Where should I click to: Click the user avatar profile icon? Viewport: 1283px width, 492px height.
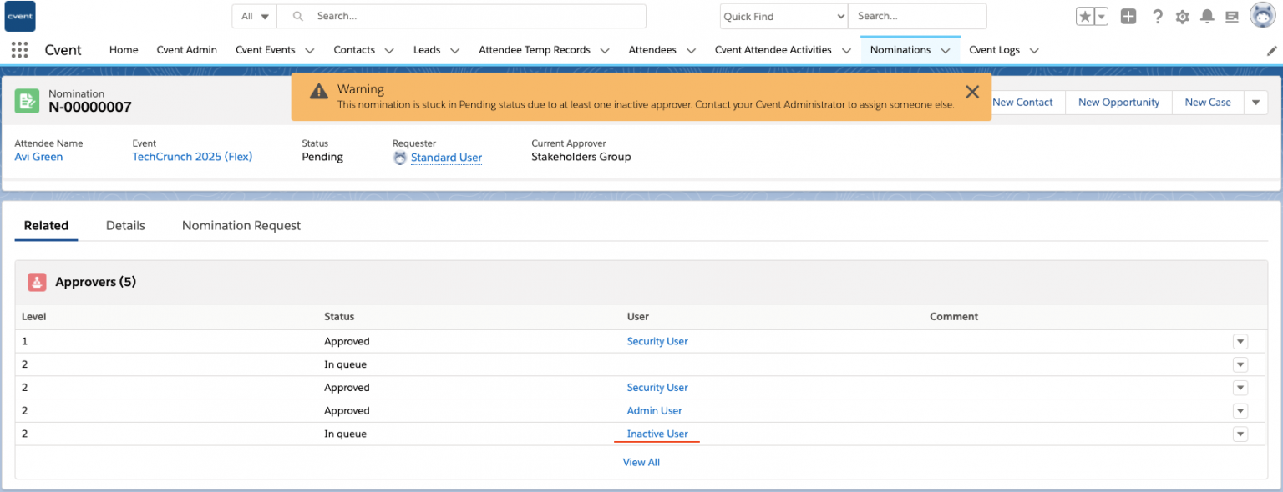[1261, 15]
